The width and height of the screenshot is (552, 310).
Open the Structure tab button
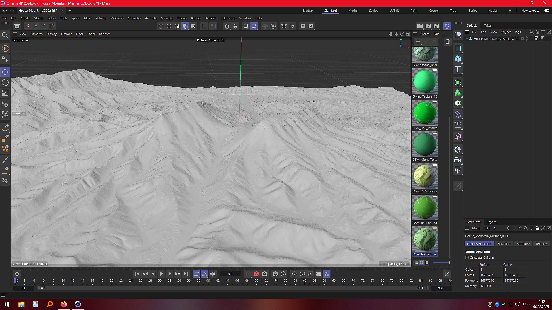(523, 244)
